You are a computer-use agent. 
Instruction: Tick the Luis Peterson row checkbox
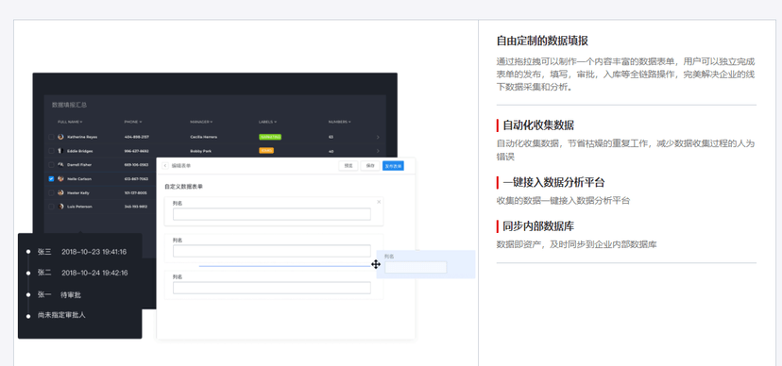point(51,207)
